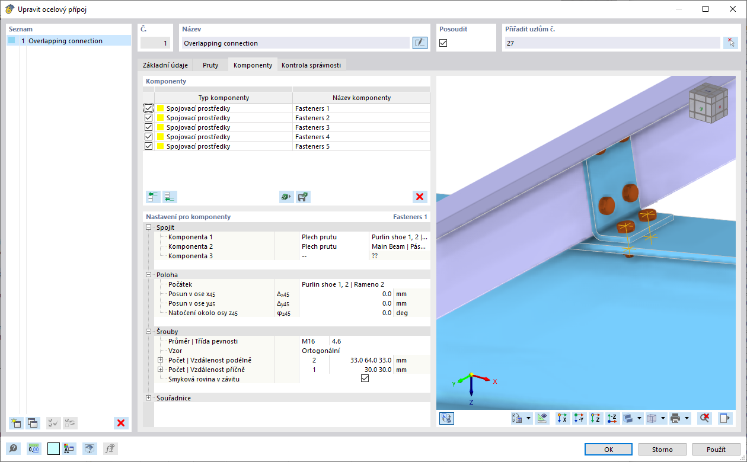Select the Komponenty tab
The width and height of the screenshot is (747, 462).
click(x=253, y=65)
